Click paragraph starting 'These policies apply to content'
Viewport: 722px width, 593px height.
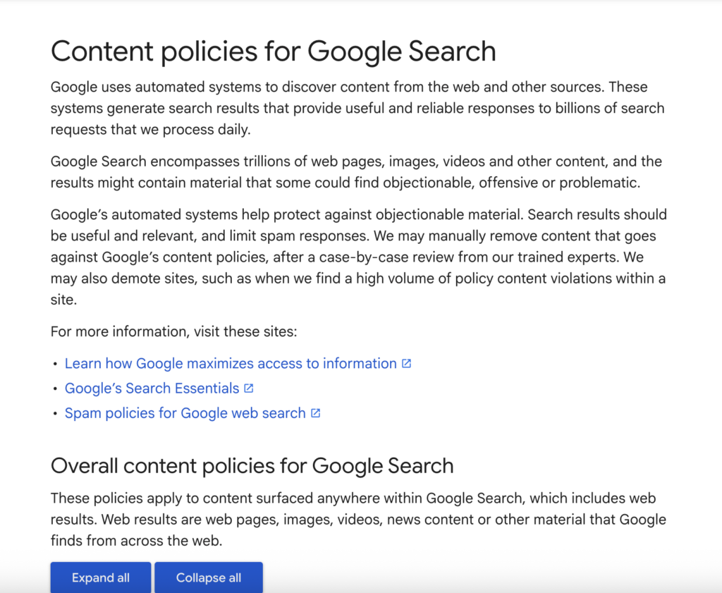point(358,520)
